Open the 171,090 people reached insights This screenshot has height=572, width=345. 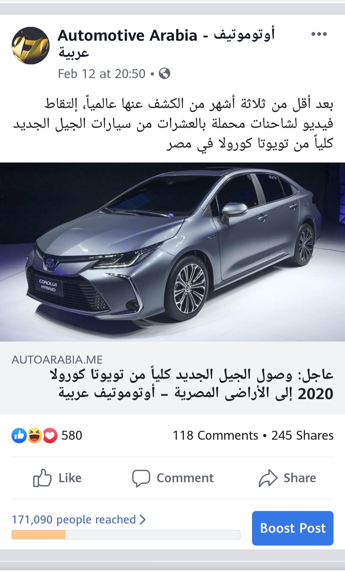coord(74,520)
